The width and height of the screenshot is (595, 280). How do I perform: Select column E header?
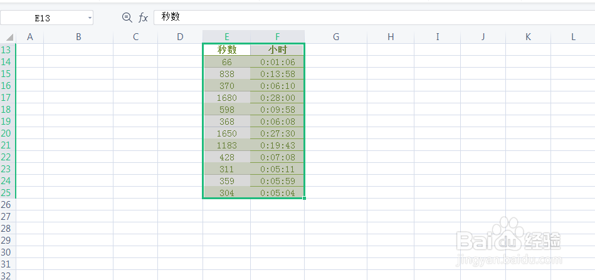point(226,37)
